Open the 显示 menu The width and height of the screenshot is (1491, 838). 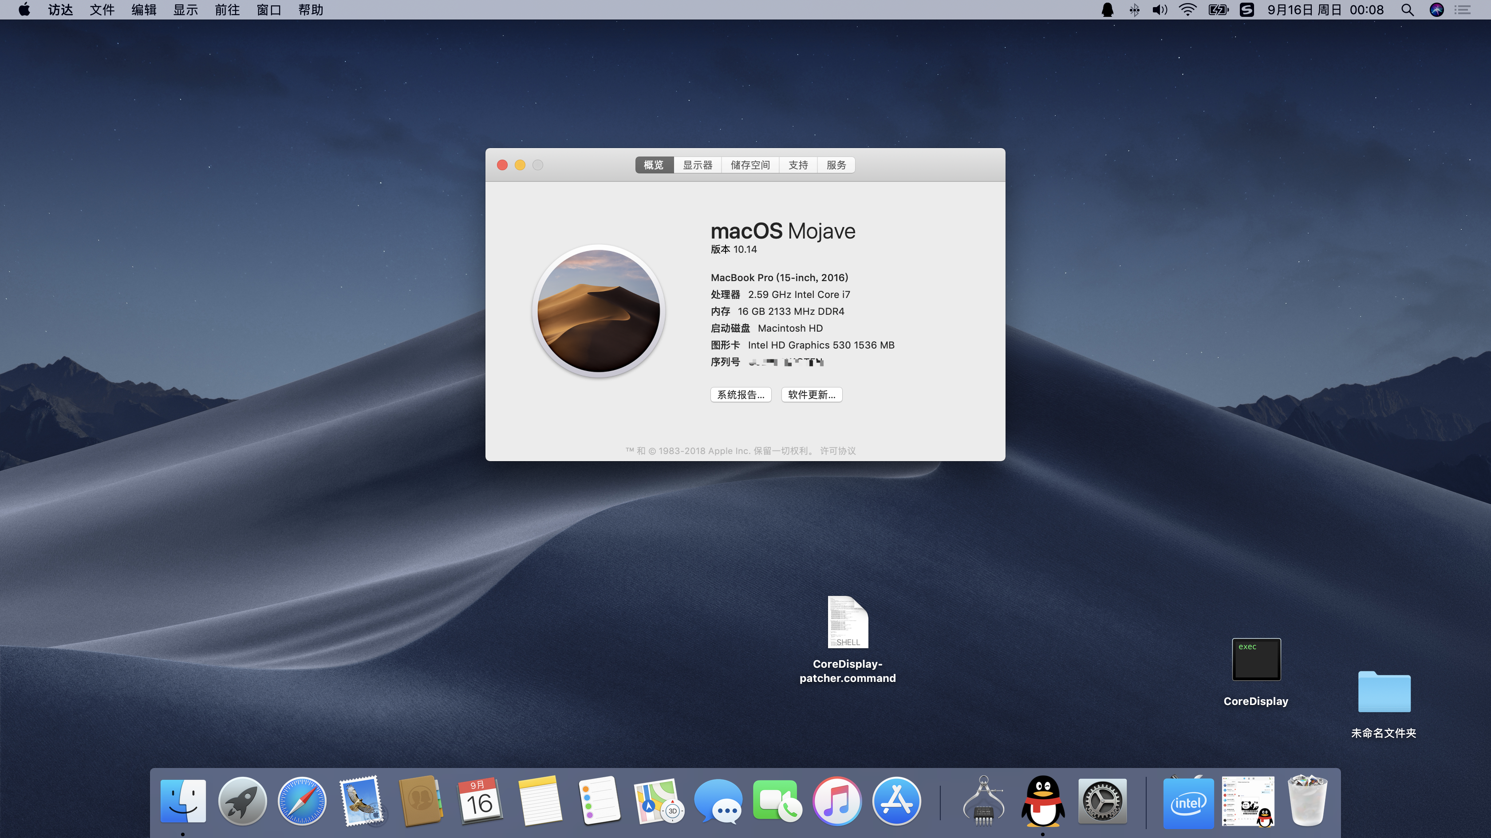(x=185, y=10)
